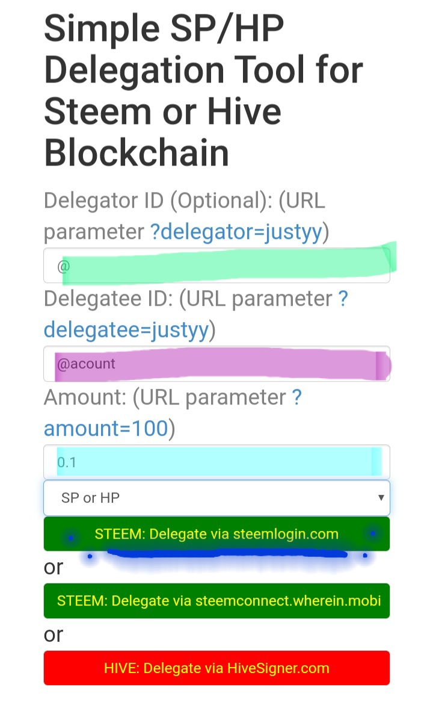Image resolution: width=433 pixels, height=720 pixels.
Task: Click the Delegatee ID label text
Action: click(x=108, y=299)
